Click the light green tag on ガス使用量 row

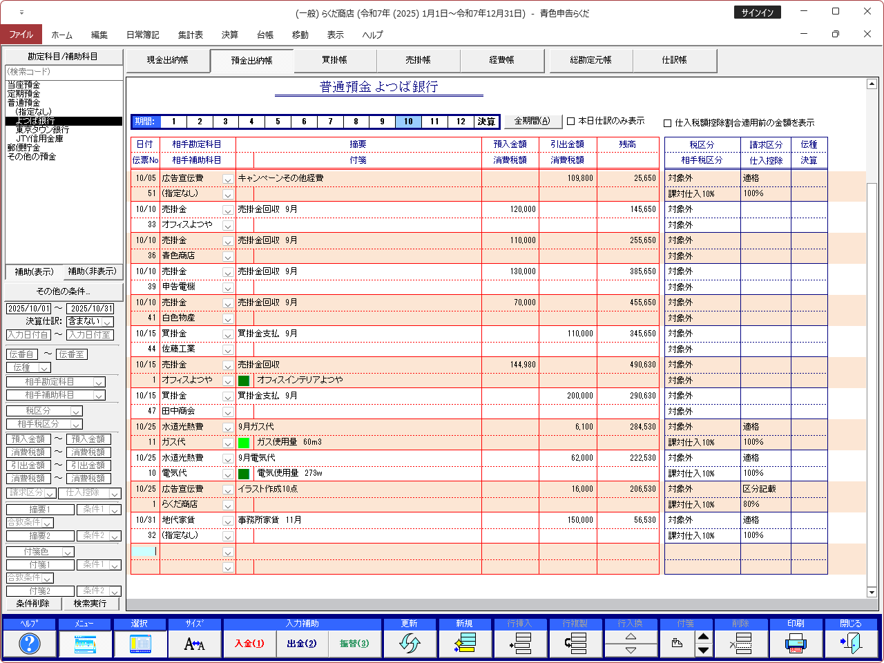point(244,443)
